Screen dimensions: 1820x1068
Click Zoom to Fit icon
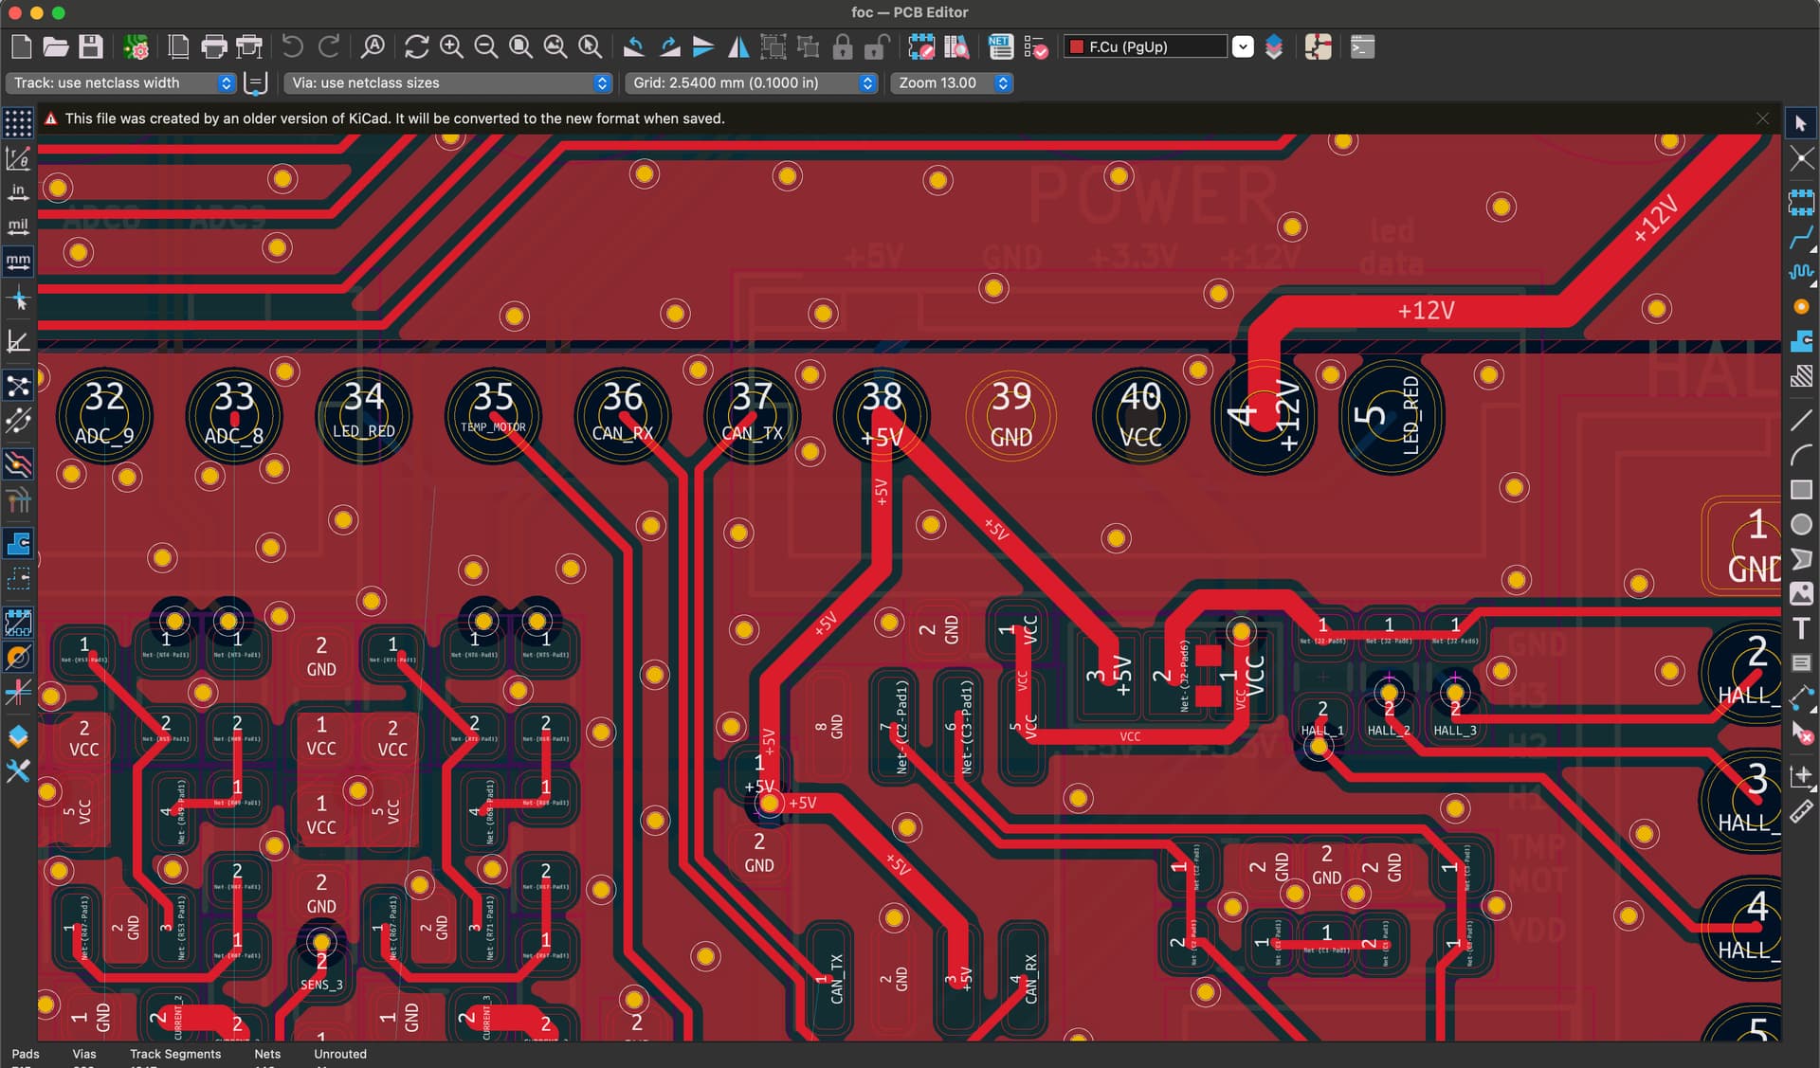click(x=520, y=46)
